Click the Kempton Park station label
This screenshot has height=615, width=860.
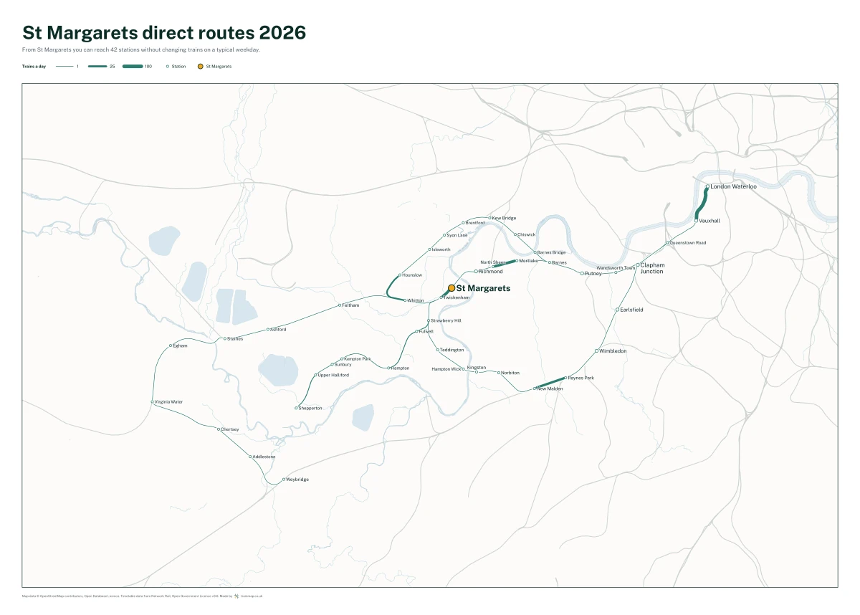click(357, 358)
